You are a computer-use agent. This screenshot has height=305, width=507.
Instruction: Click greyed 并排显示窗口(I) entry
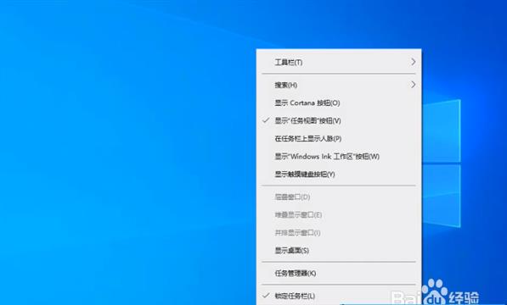339,232
